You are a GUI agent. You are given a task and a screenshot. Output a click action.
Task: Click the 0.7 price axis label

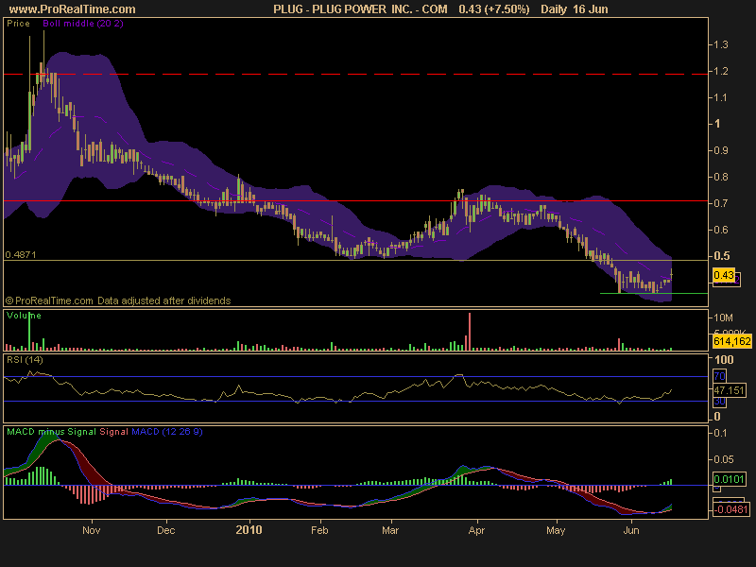721,203
